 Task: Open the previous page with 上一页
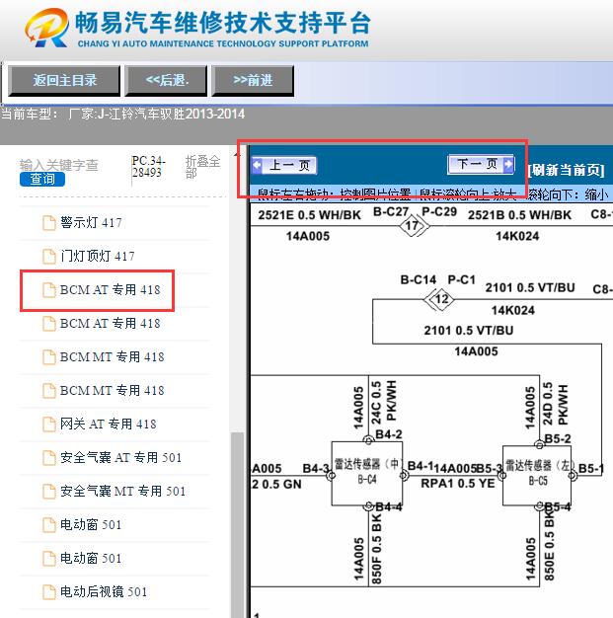click(284, 166)
